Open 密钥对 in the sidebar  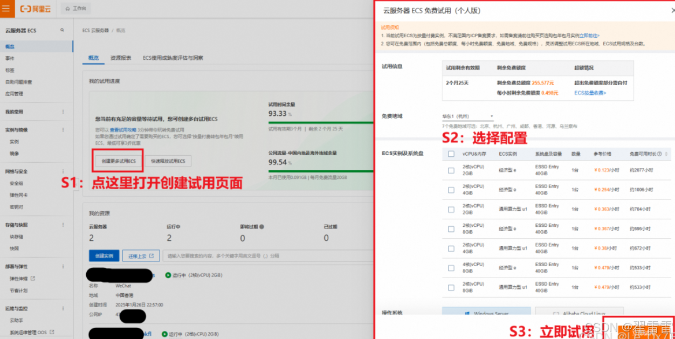click(x=16, y=207)
